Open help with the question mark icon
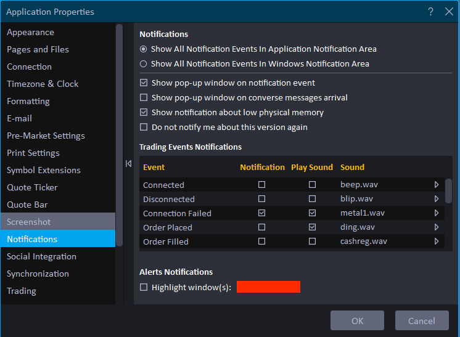The image size is (460, 337). coord(430,12)
